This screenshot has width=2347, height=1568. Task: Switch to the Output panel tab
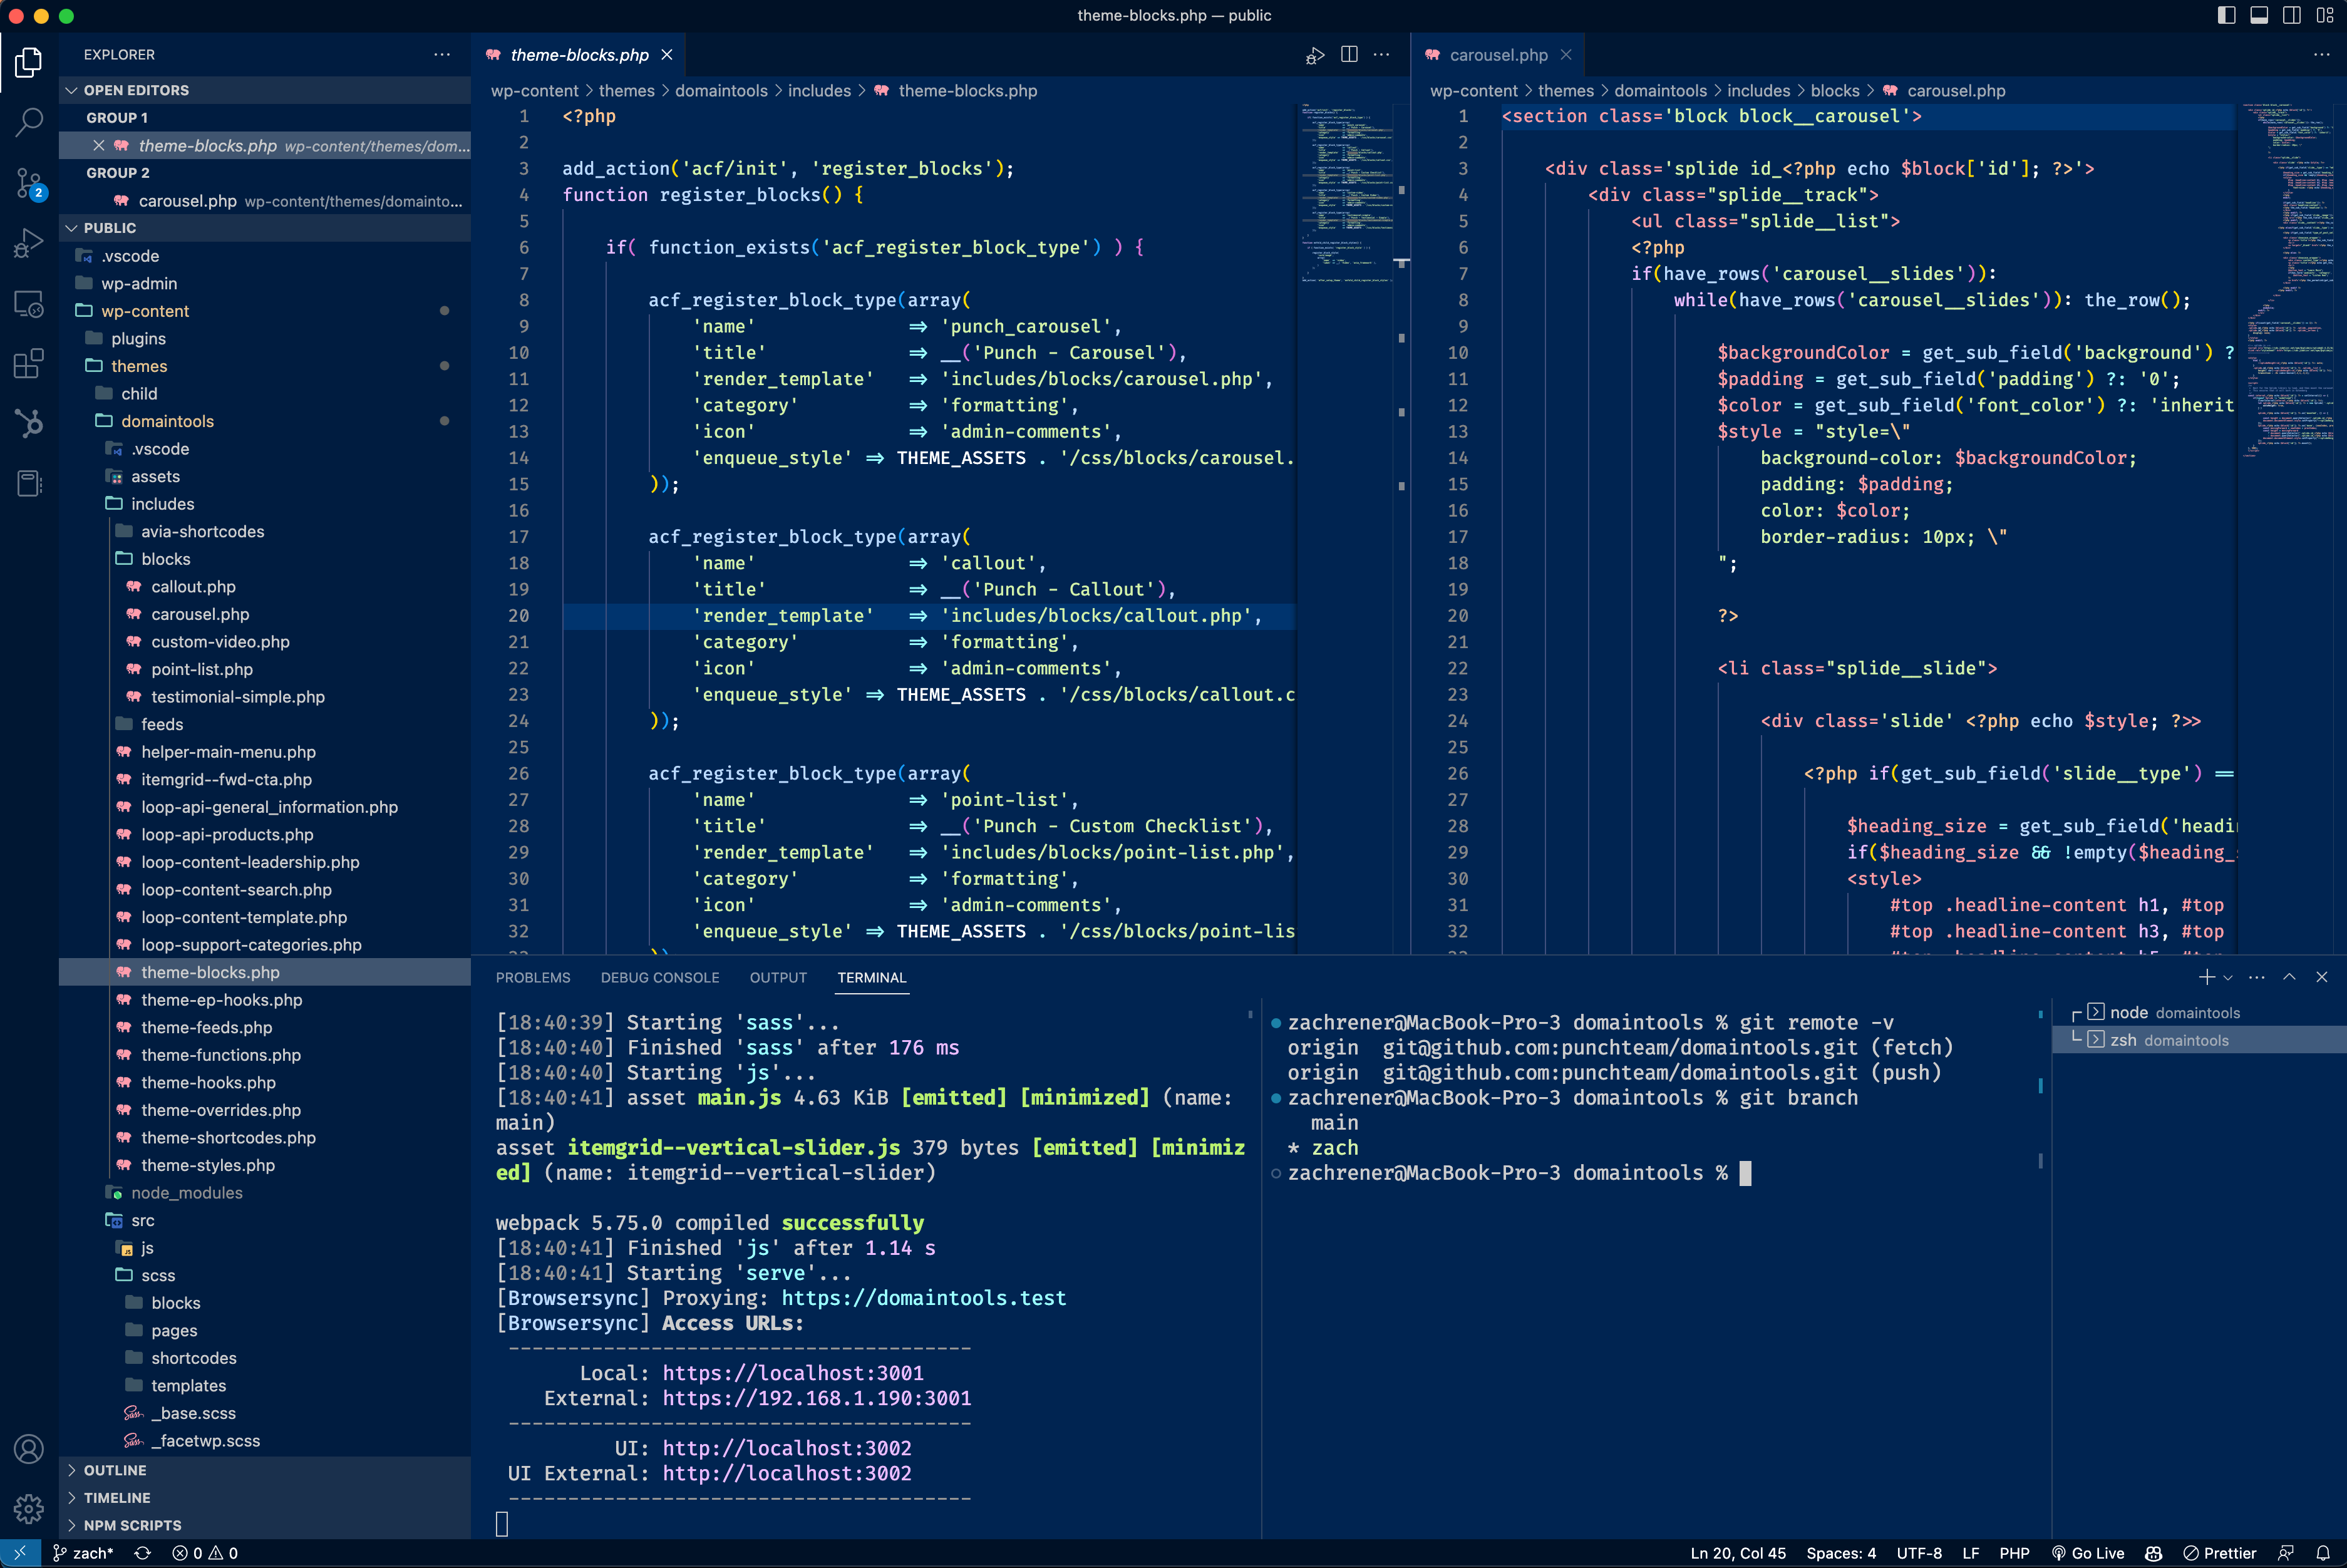click(778, 978)
